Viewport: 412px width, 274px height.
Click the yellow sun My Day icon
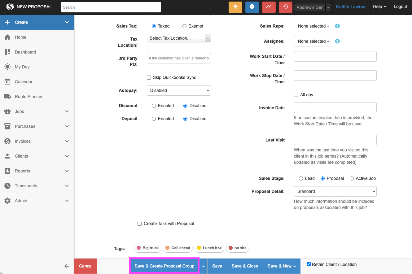point(235,7)
